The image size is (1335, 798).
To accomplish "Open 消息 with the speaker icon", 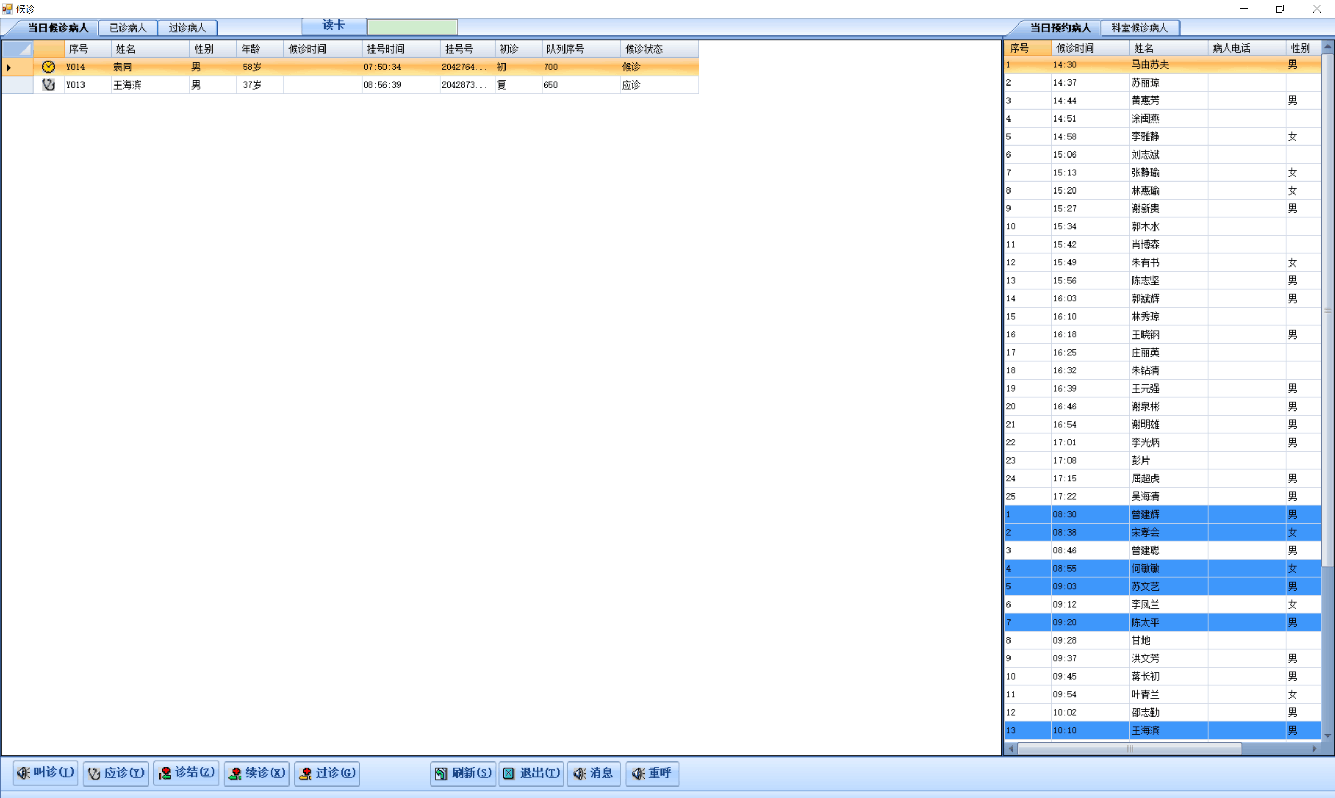I will pyautogui.click(x=579, y=773).
